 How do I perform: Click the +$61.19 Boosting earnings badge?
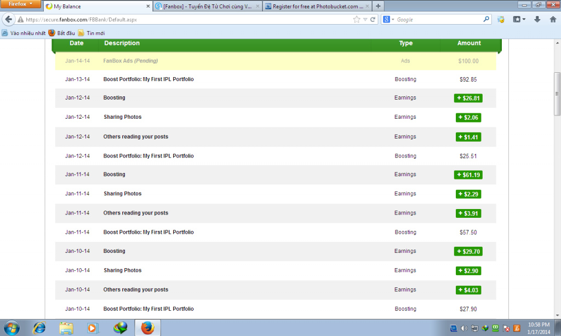tap(468, 175)
